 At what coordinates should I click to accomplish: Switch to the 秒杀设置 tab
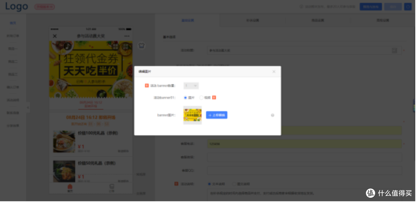(253, 20)
